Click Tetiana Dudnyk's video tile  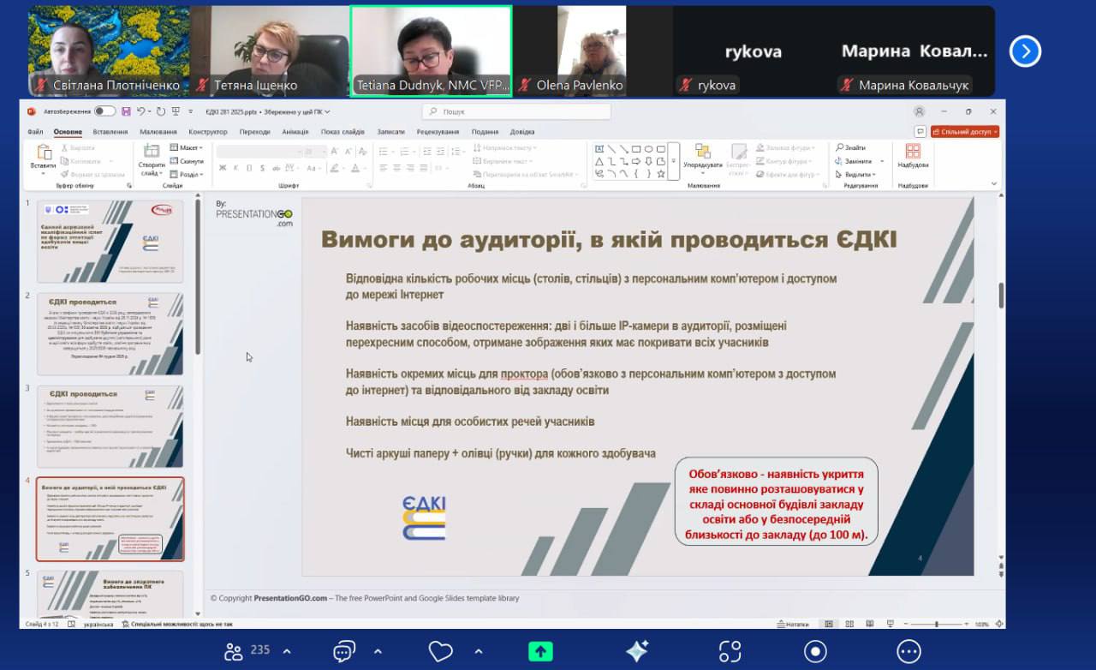pyautogui.click(x=431, y=51)
